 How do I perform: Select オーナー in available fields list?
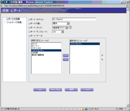tap(46, 46)
